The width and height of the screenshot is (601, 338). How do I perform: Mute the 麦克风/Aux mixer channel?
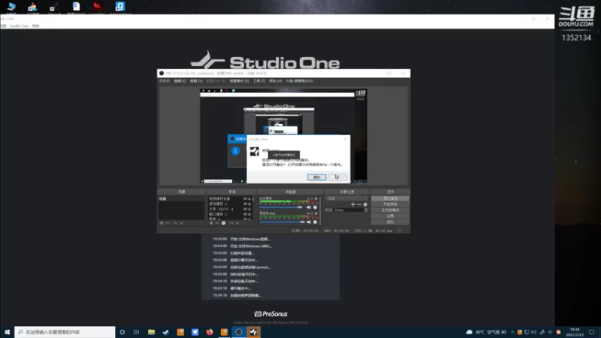[x=309, y=222]
